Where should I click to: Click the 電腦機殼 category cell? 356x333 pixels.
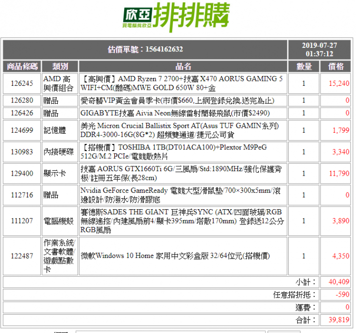(x=60, y=221)
